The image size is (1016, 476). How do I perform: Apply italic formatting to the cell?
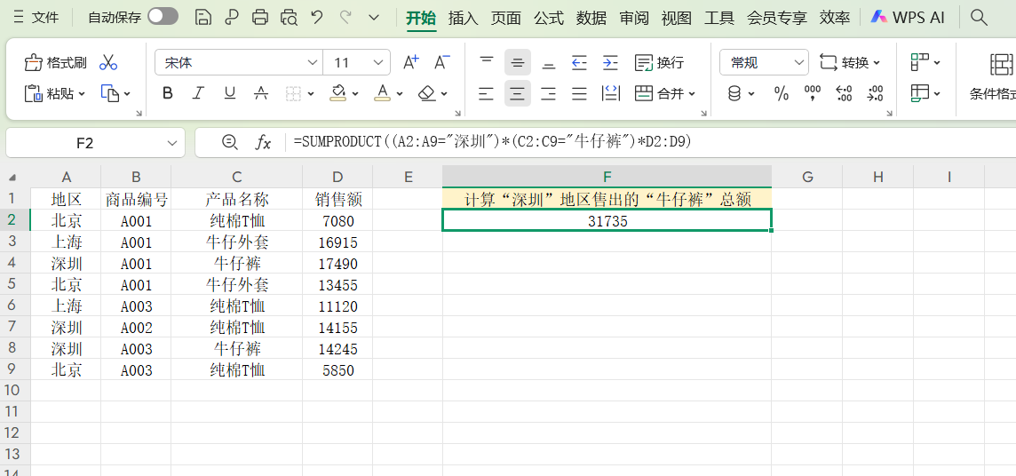point(198,93)
